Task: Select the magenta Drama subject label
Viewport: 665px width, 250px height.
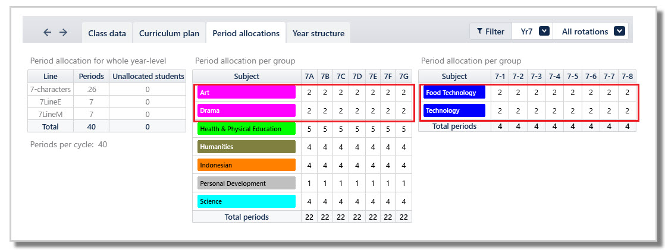Action: pos(246,110)
